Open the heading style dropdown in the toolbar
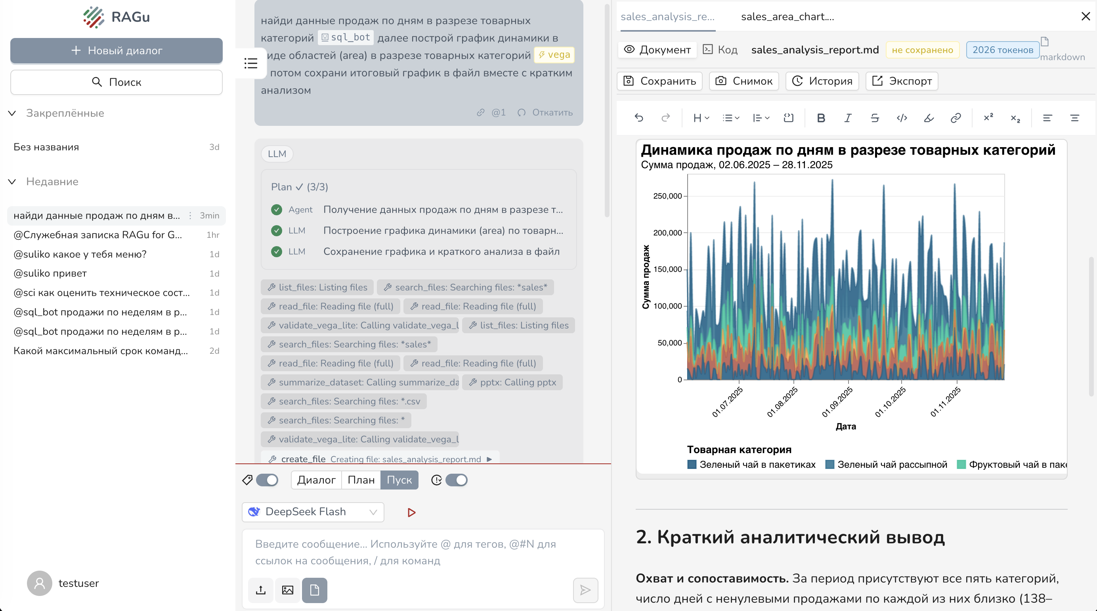Image resolution: width=1097 pixels, height=611 pixels. coord(701,118)
